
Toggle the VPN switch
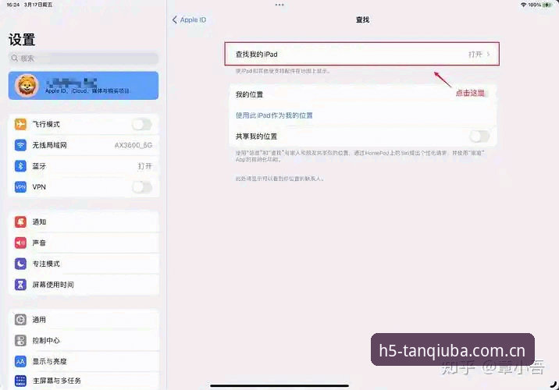(x=142, y=187)
